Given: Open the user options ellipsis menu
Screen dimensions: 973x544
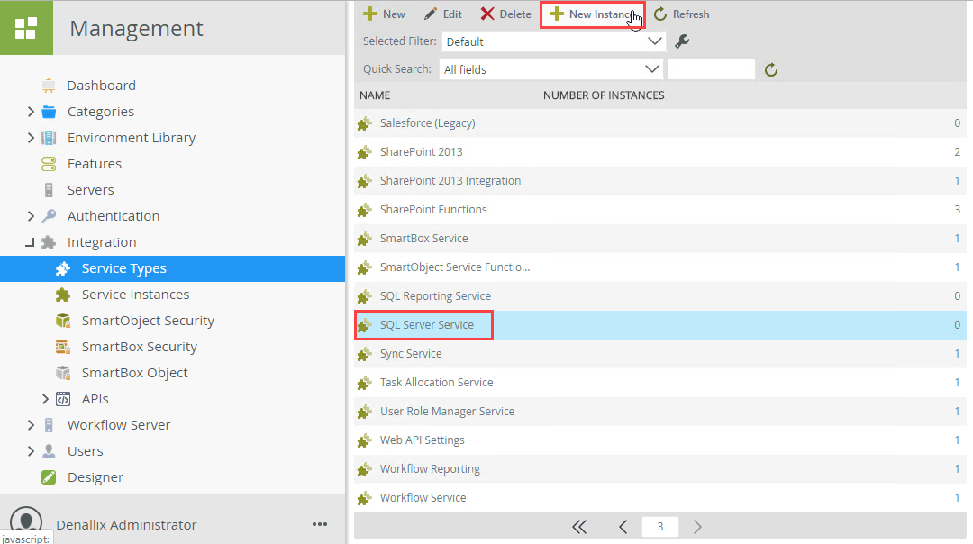Looking at the screenshot, I should (320, 524).
